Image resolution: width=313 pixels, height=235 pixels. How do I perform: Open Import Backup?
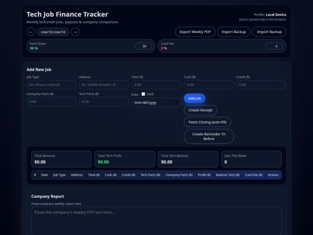click(270, 32)
